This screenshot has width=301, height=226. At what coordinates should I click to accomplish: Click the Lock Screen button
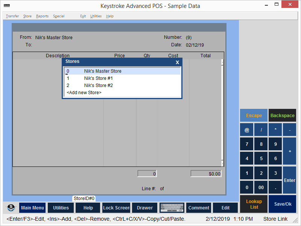click(116, 208)
